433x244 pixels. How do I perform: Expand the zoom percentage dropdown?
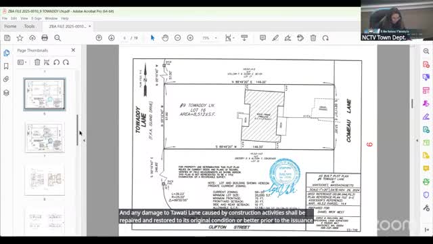(216, 38)
